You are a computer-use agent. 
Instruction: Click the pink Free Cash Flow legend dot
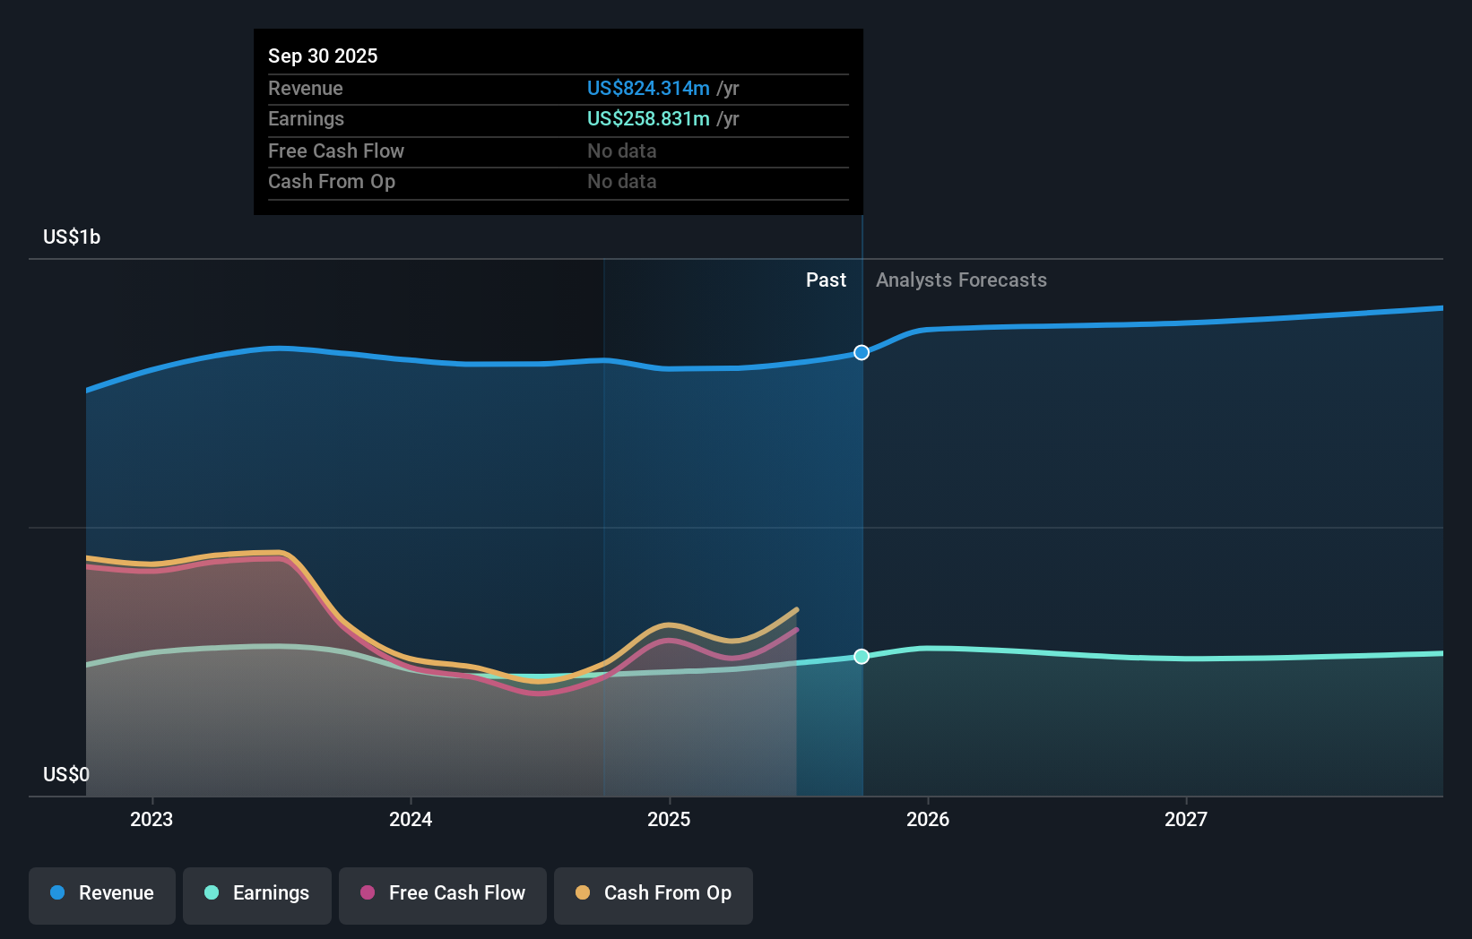tap(368, 892)
